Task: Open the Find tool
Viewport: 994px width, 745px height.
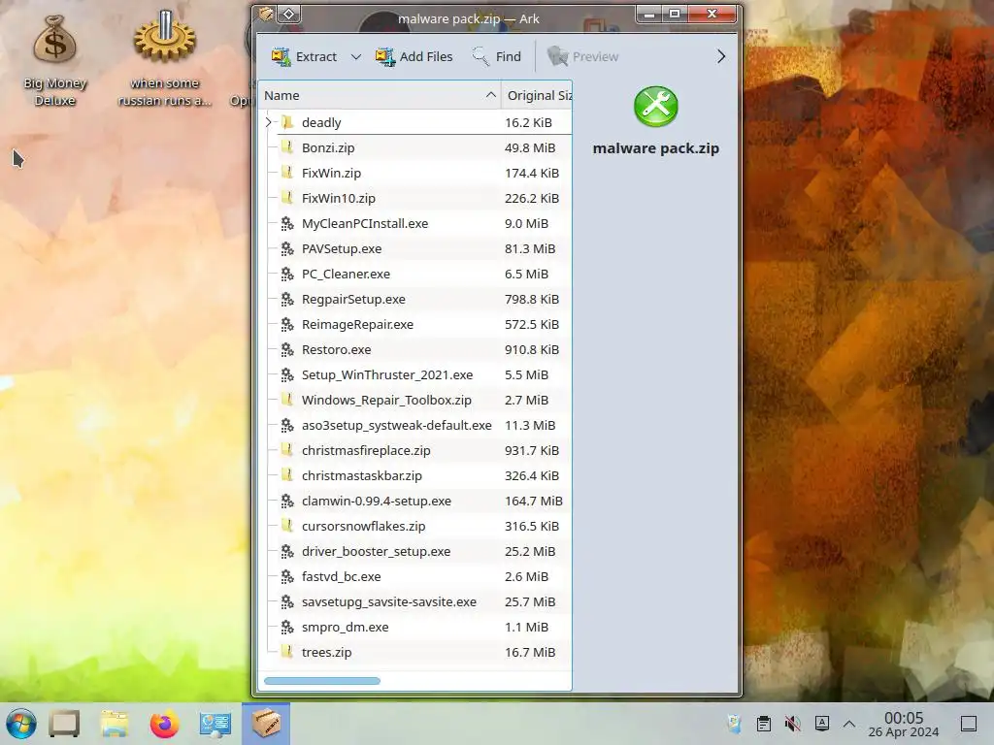Action: click(x=496, y=56)
